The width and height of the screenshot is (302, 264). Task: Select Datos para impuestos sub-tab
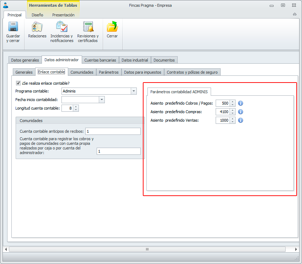142,72
